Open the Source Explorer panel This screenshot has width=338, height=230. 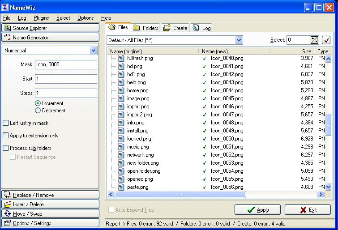[x=50, y=28]
